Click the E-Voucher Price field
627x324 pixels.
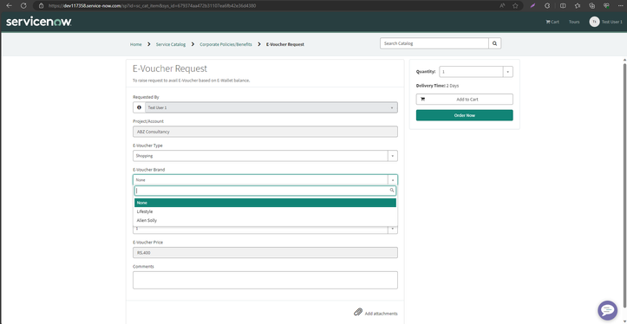(265, 252)
